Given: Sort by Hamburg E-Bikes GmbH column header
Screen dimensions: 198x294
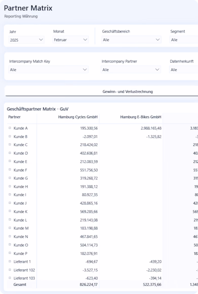Looking at the screenshot, I should (x=141, y=117).
